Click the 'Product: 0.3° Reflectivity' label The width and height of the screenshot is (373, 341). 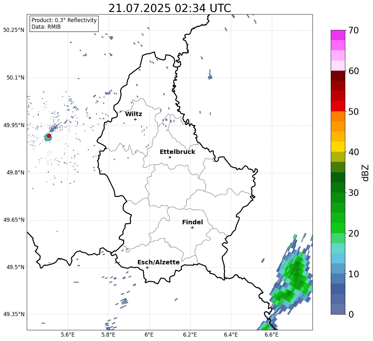(64, 20)
